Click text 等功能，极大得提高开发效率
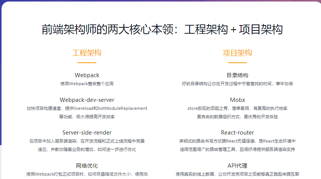This screenshot has width=321, height=179. [87, 117]
